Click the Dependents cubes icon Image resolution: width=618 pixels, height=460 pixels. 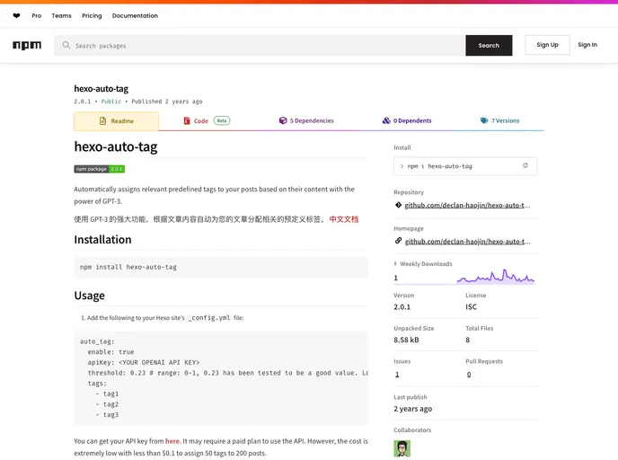(386, 120)
